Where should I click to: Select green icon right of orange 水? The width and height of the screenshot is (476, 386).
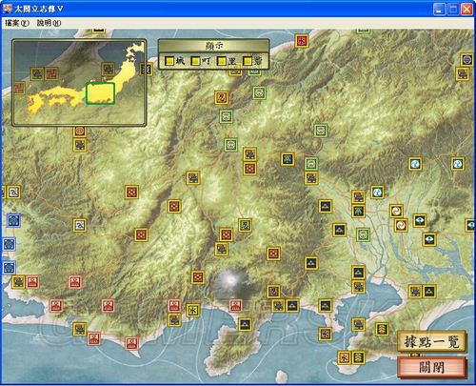click(x=358, y=357)
